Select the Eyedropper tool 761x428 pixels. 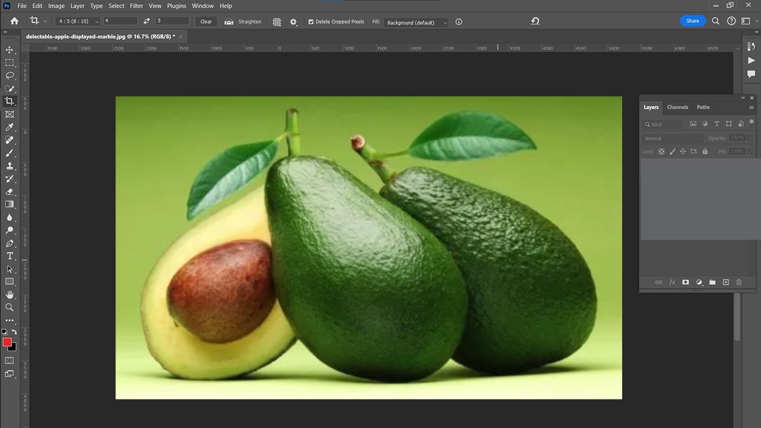[10, 127]
